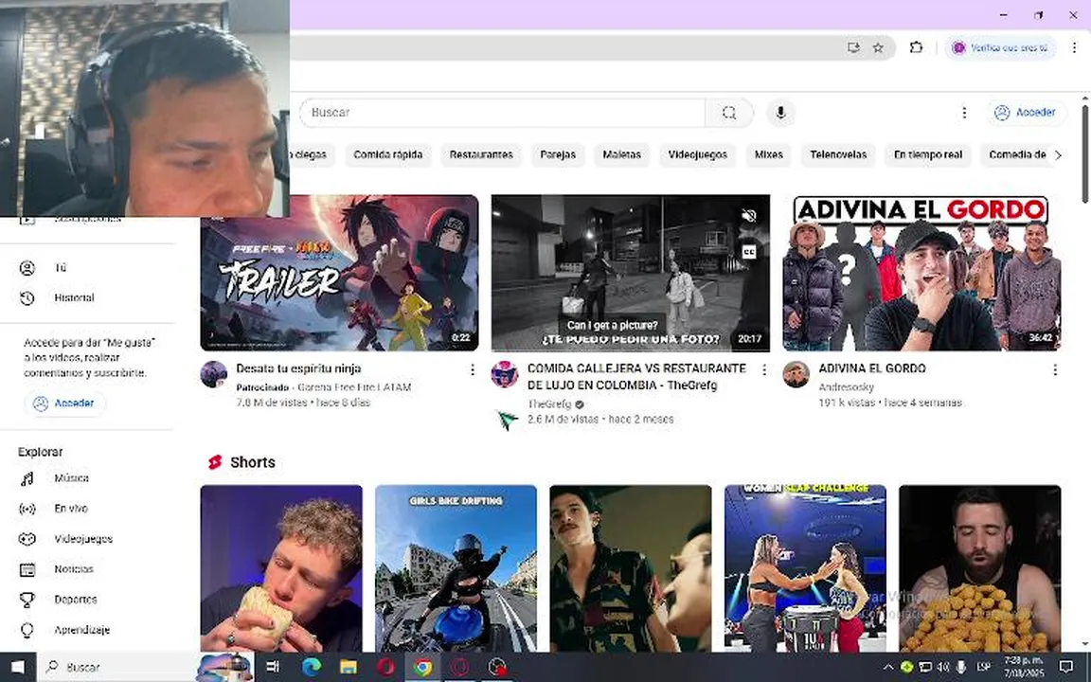Viewport: 1091px width, 682px height.
Task: Open 'ADIVINA EL GORDO' video title link
Action: [x=872, y=368]
